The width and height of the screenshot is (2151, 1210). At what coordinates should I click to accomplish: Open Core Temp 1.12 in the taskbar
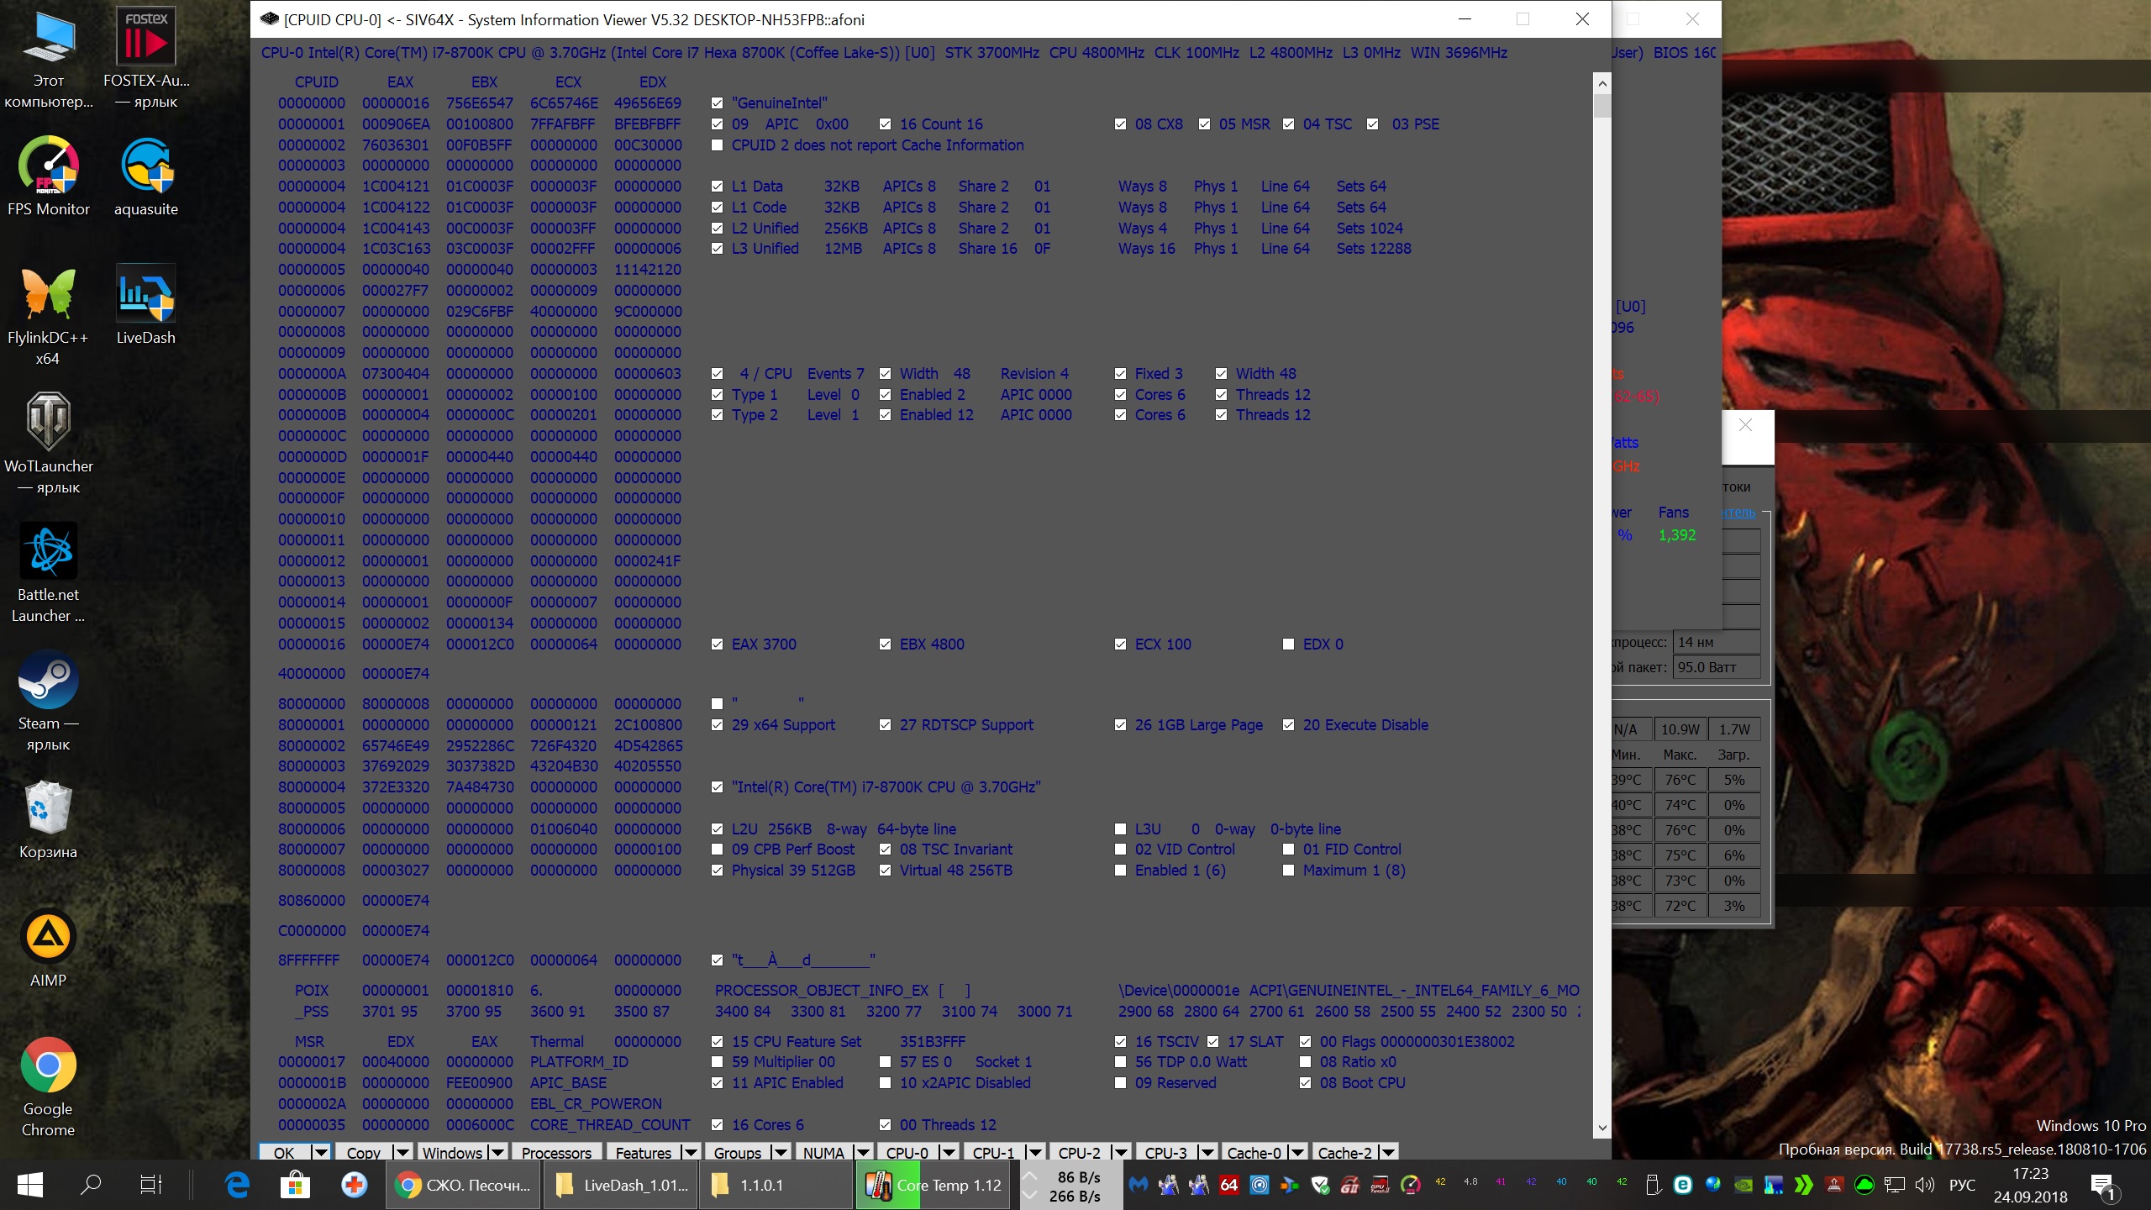point(933,1185)
